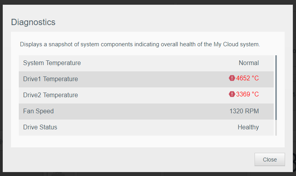Click the diagnostics list scrollbar thumb
The image size is (296, 176).
pos(276,87)
